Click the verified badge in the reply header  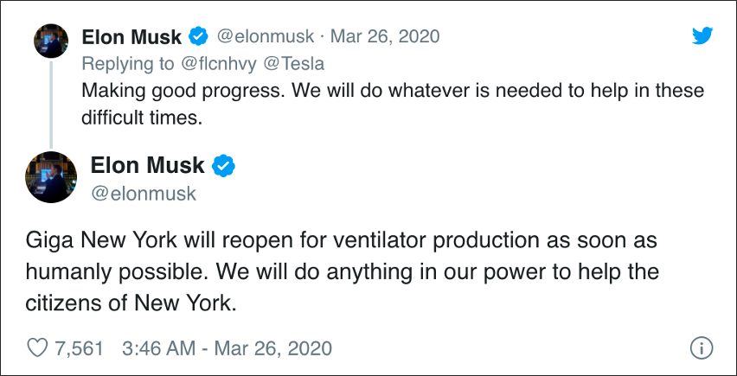click(x=198, y=36)
